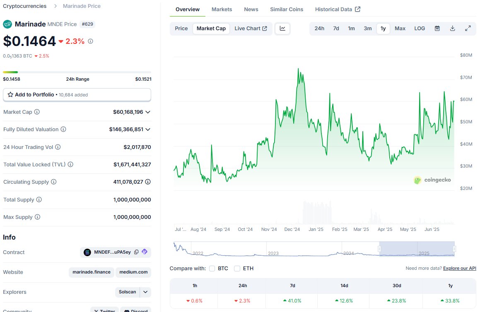Download chart data icon

click(x=452, y=29)
